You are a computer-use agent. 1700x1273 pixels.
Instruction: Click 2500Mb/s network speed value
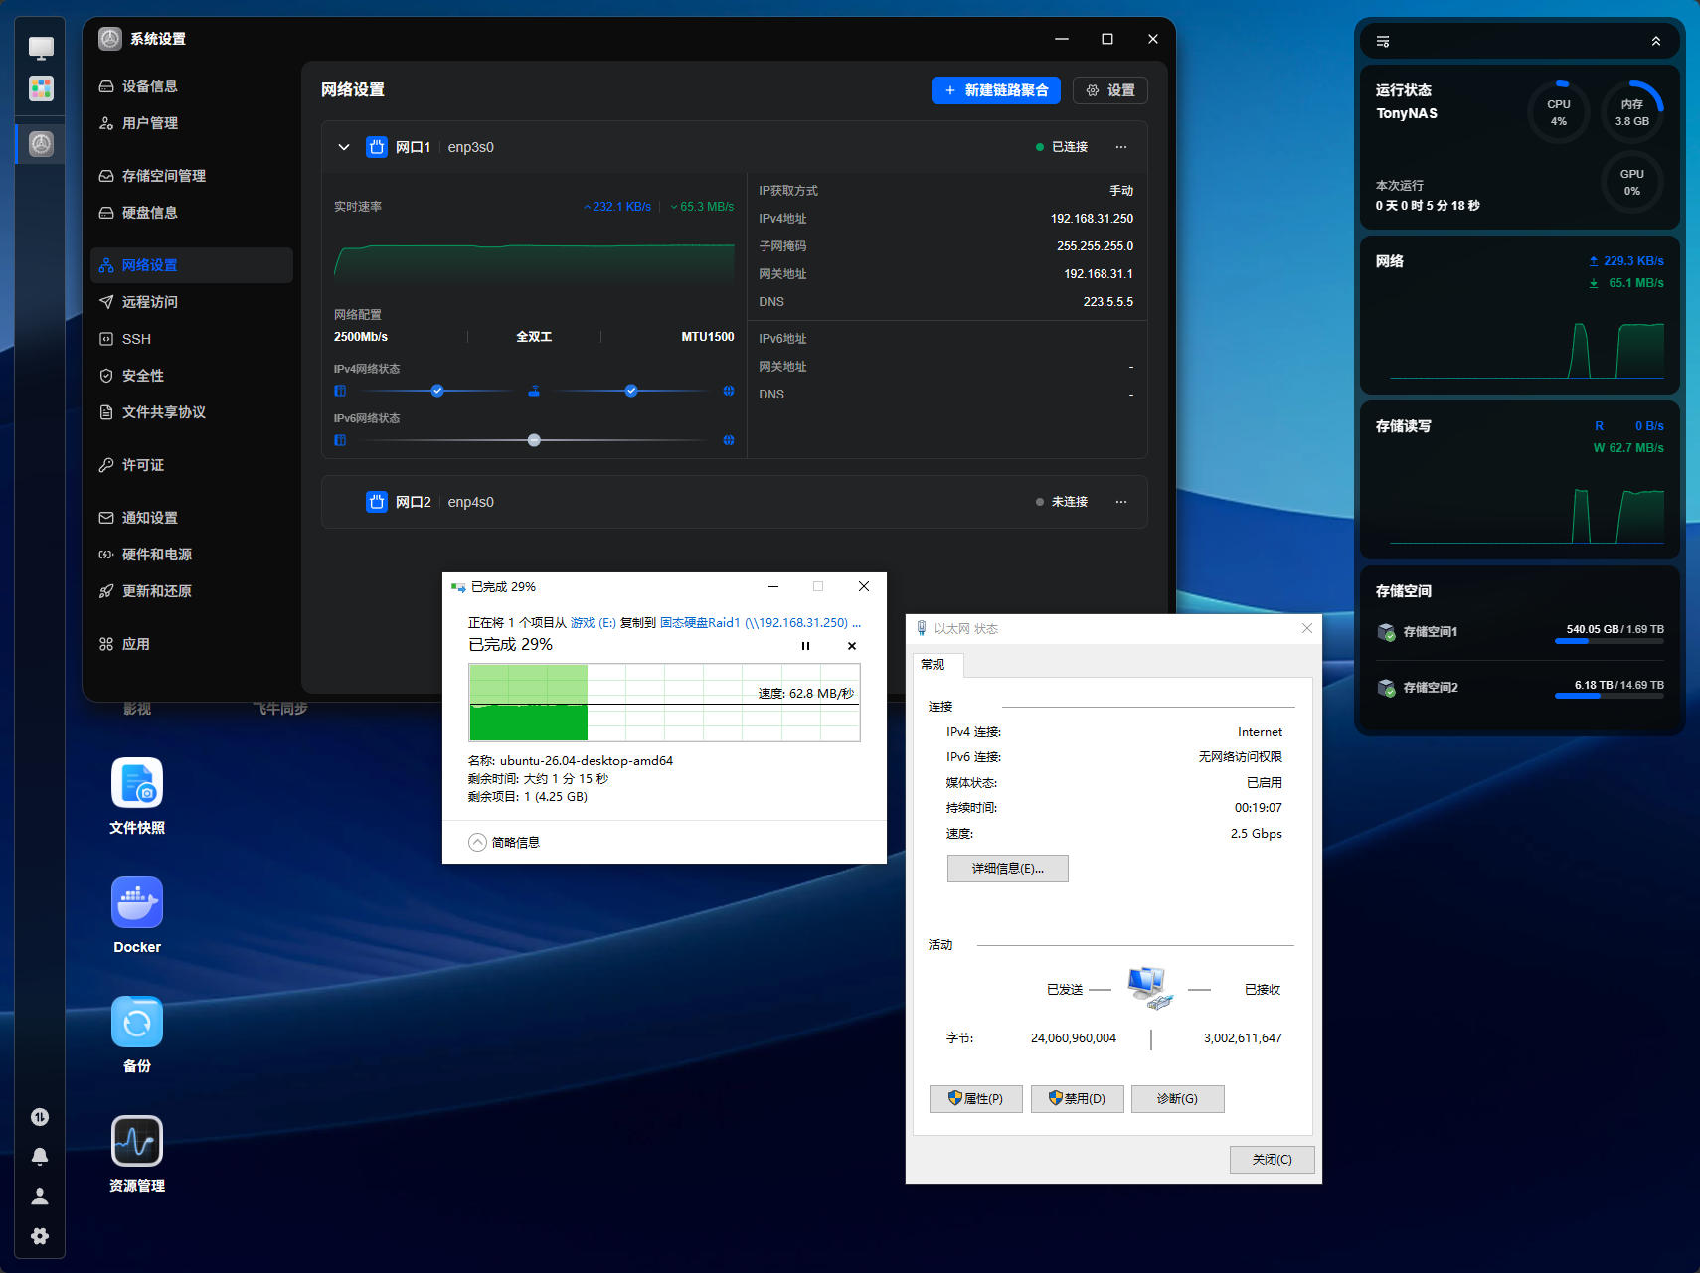pos(361,337)
